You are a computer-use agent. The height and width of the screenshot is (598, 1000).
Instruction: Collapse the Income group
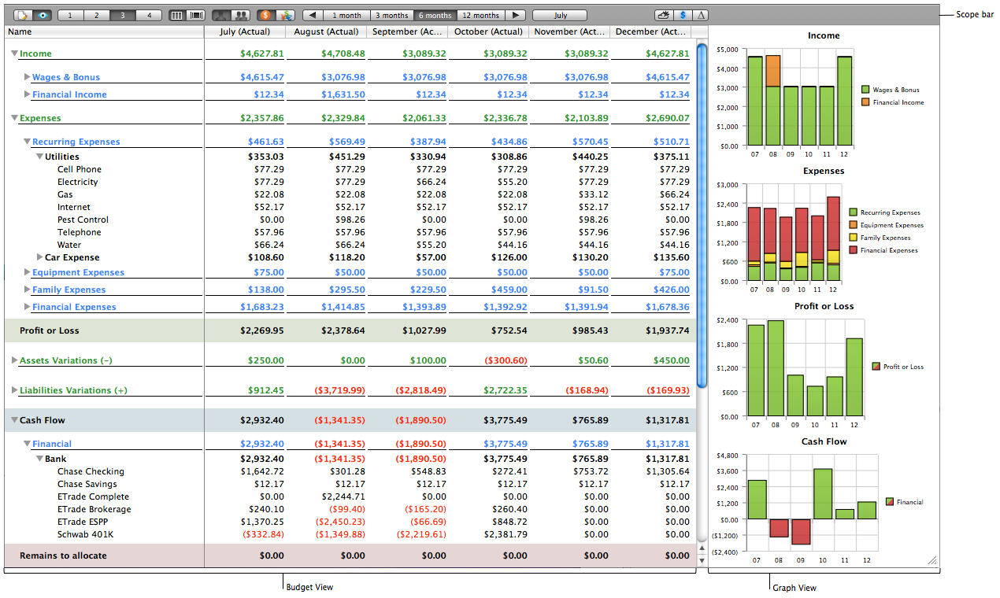[x=15, y=54]
